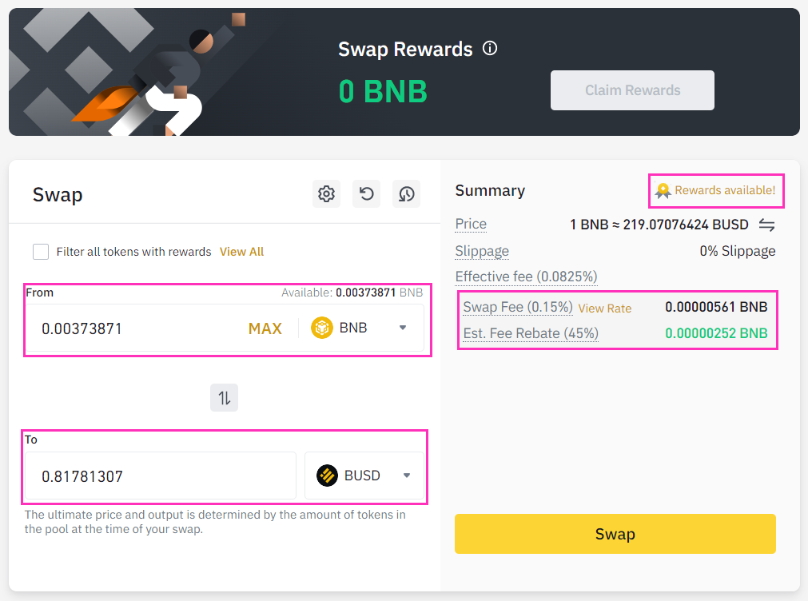Click the Rewards available medal badge

click(x=663, y=190)
